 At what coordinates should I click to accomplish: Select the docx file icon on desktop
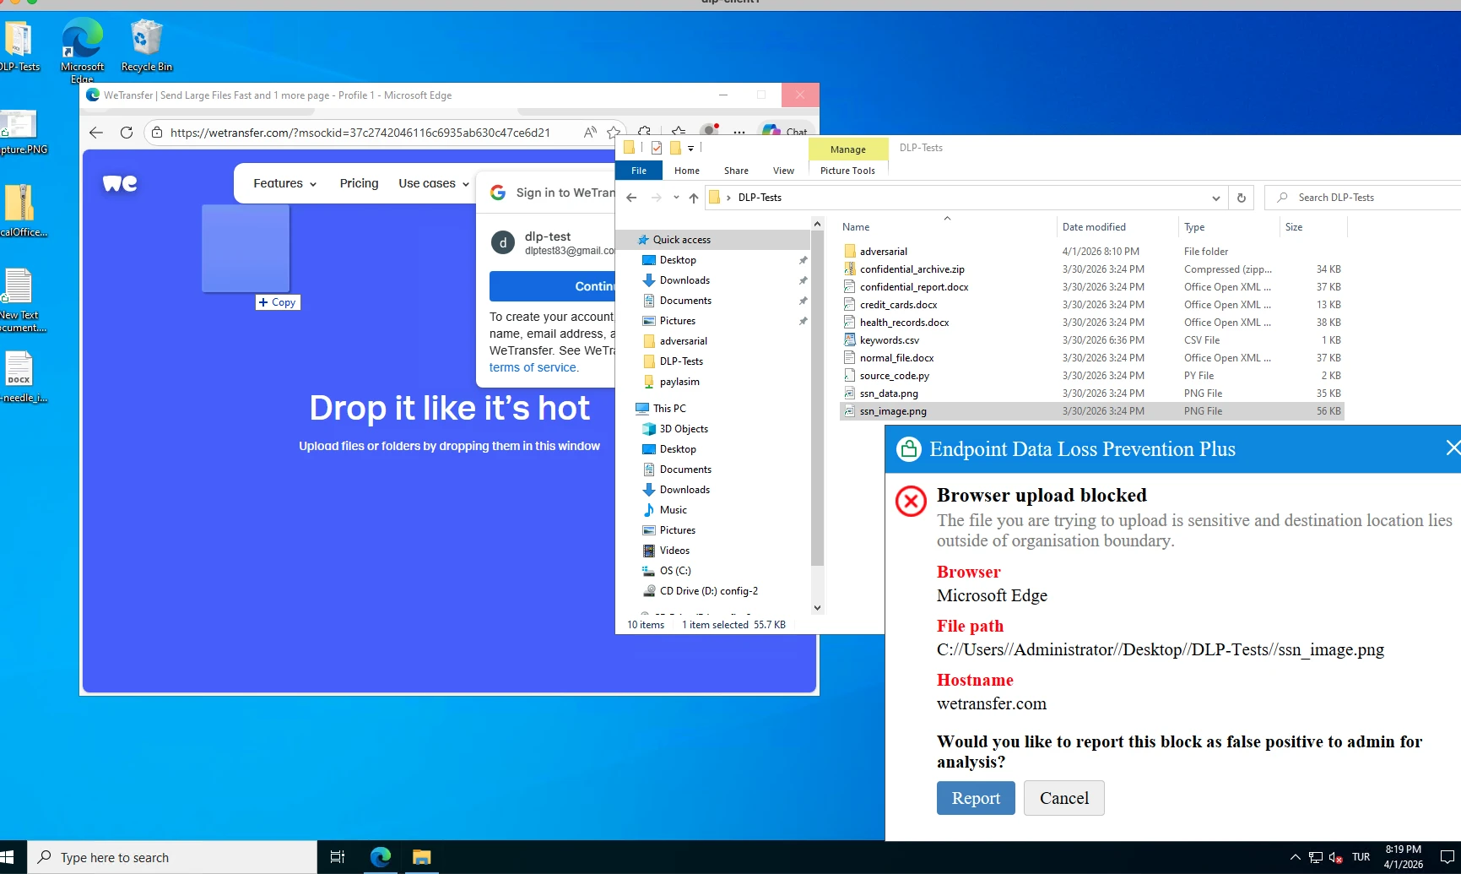pos(20,377)
